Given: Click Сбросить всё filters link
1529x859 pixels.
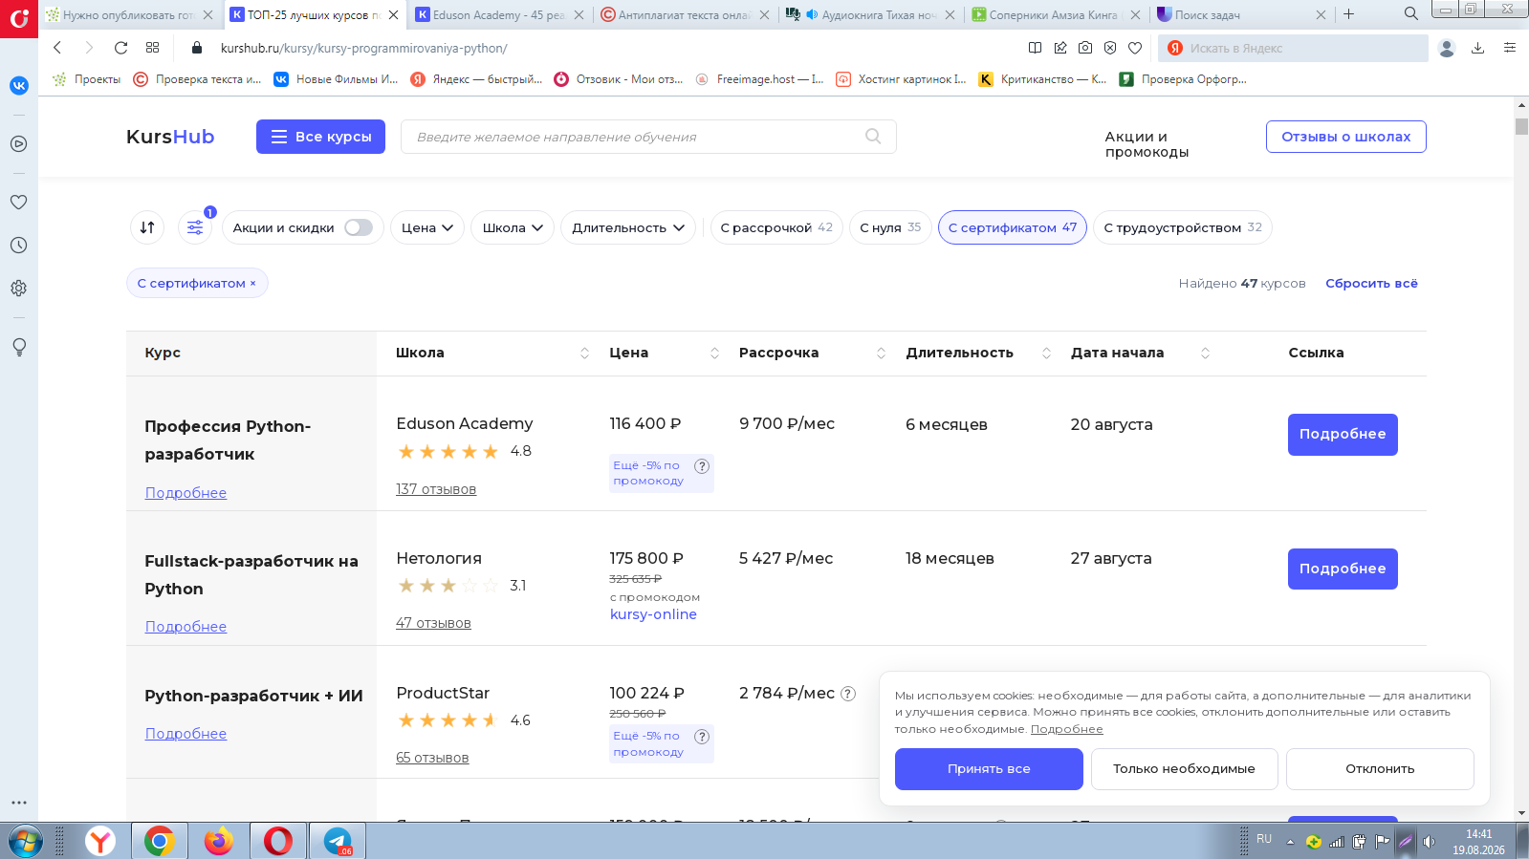Looking at the screenshot, I should click(x=1371, y=284).
